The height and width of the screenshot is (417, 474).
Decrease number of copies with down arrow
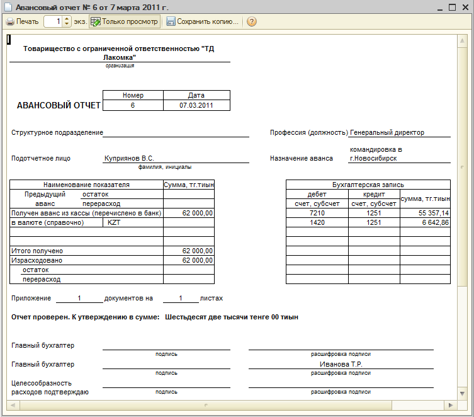click(x=67, y=25)
